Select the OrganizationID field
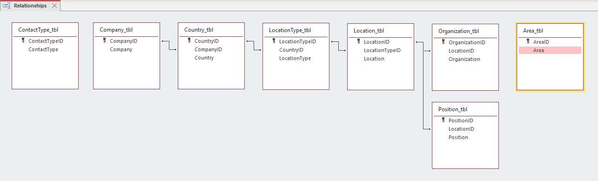 coord(467,42)
